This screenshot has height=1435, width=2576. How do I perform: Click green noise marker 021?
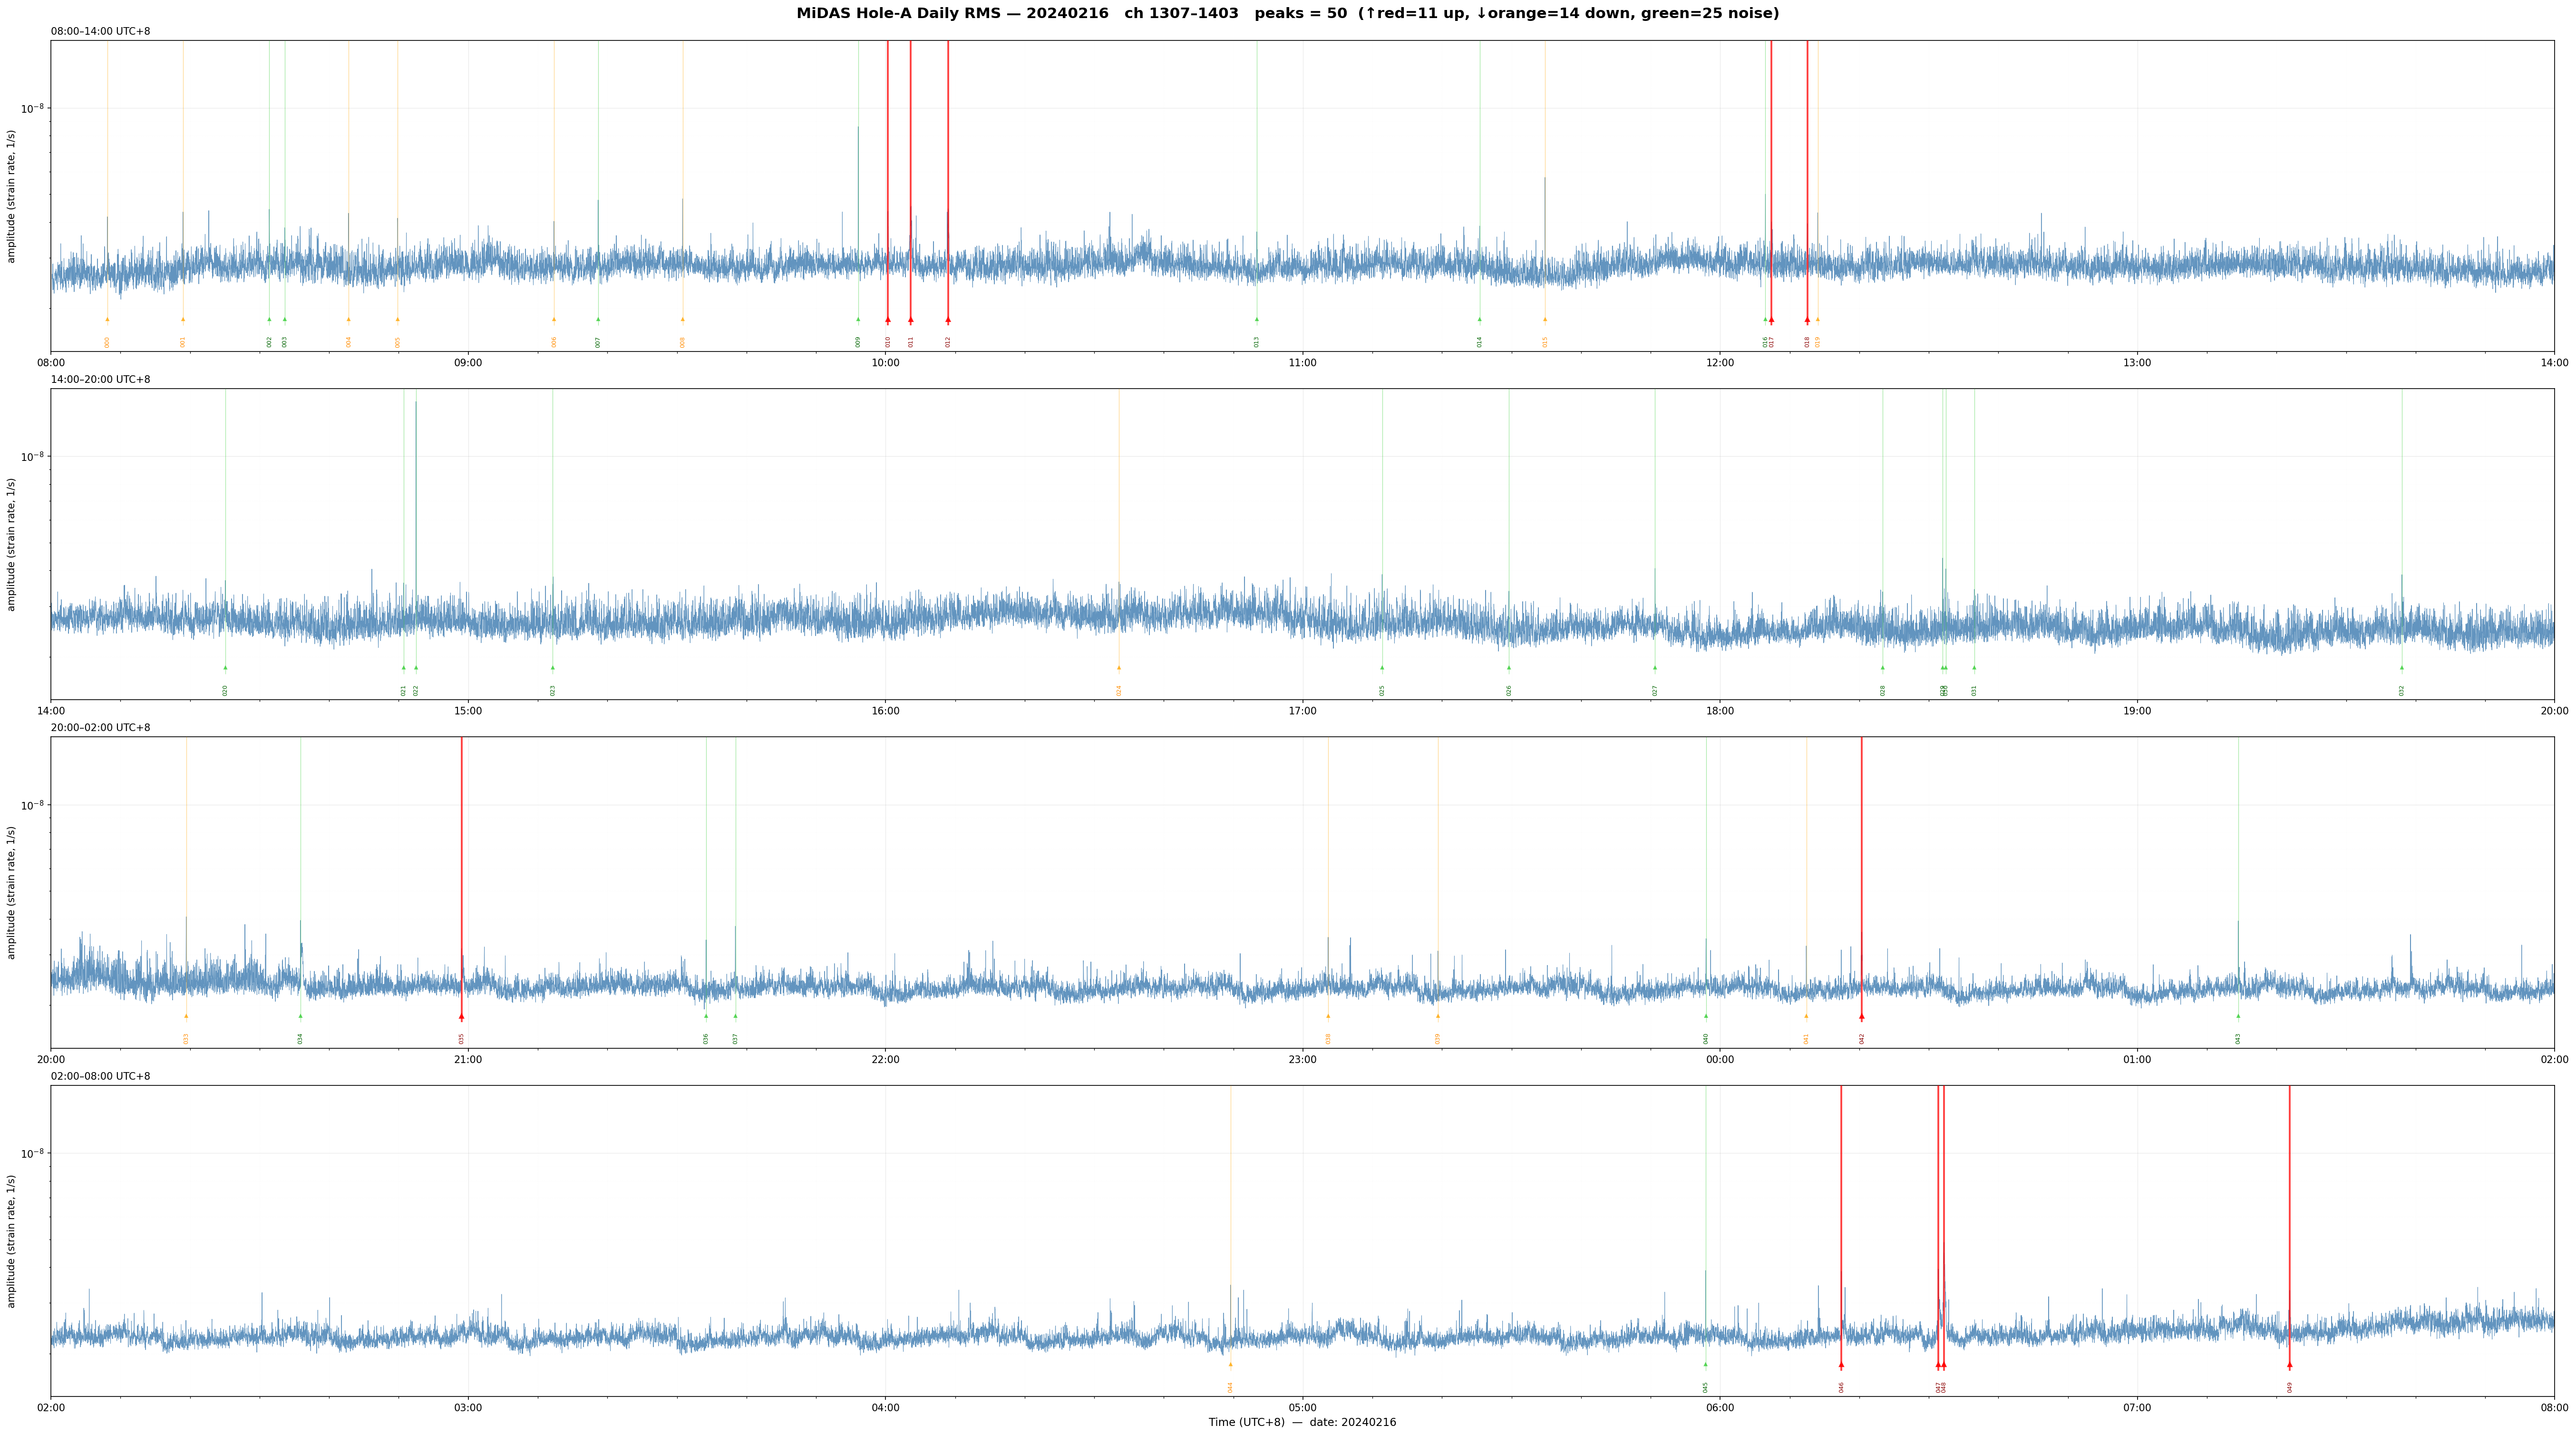[404, 668]
